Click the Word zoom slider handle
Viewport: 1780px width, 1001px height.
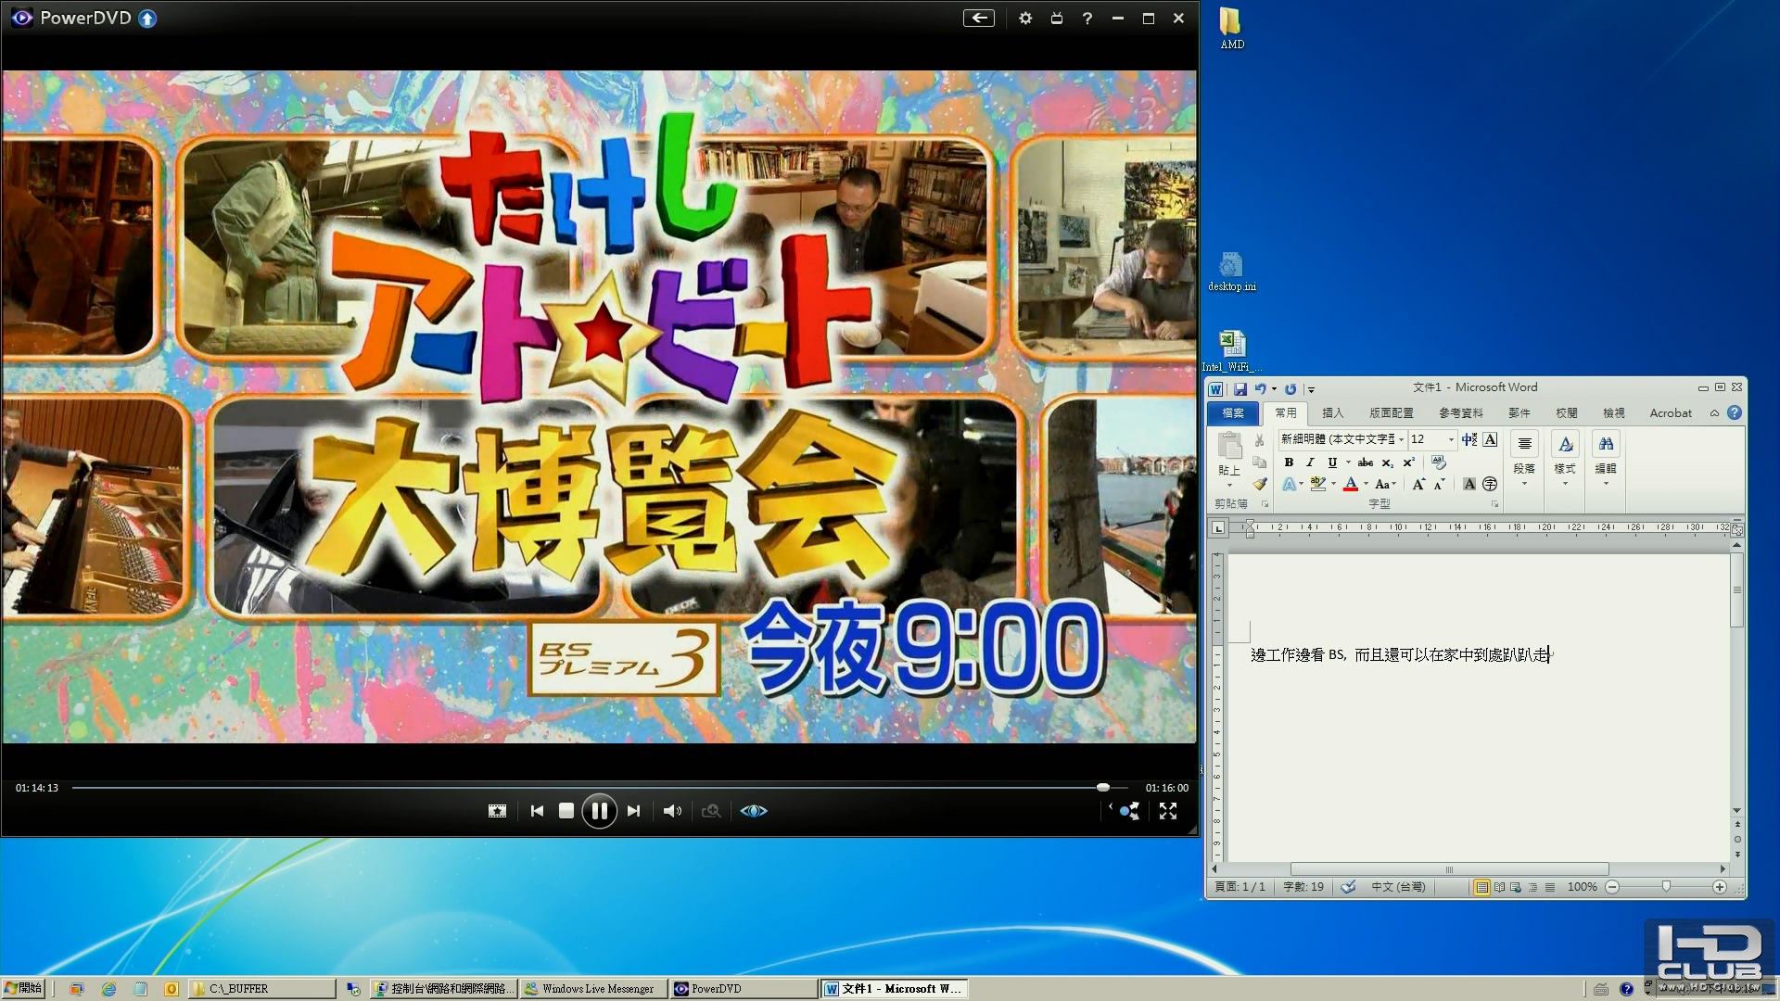(1666, 887)
